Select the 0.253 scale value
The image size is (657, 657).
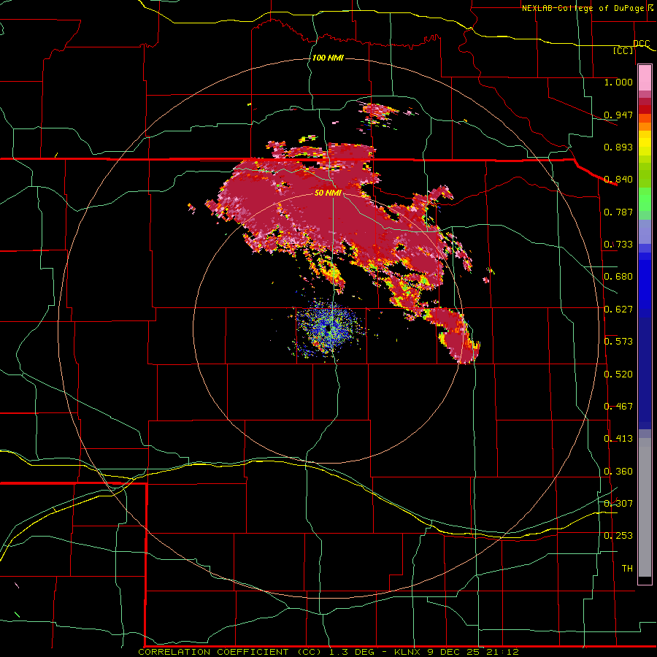coord(618,536)
